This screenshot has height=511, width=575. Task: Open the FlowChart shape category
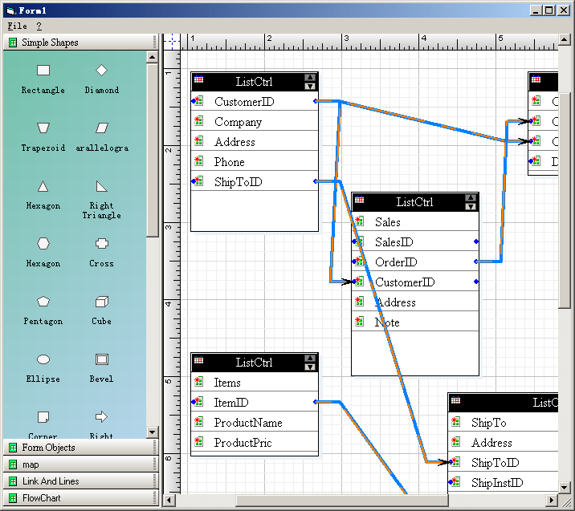(x=80, y=498)
